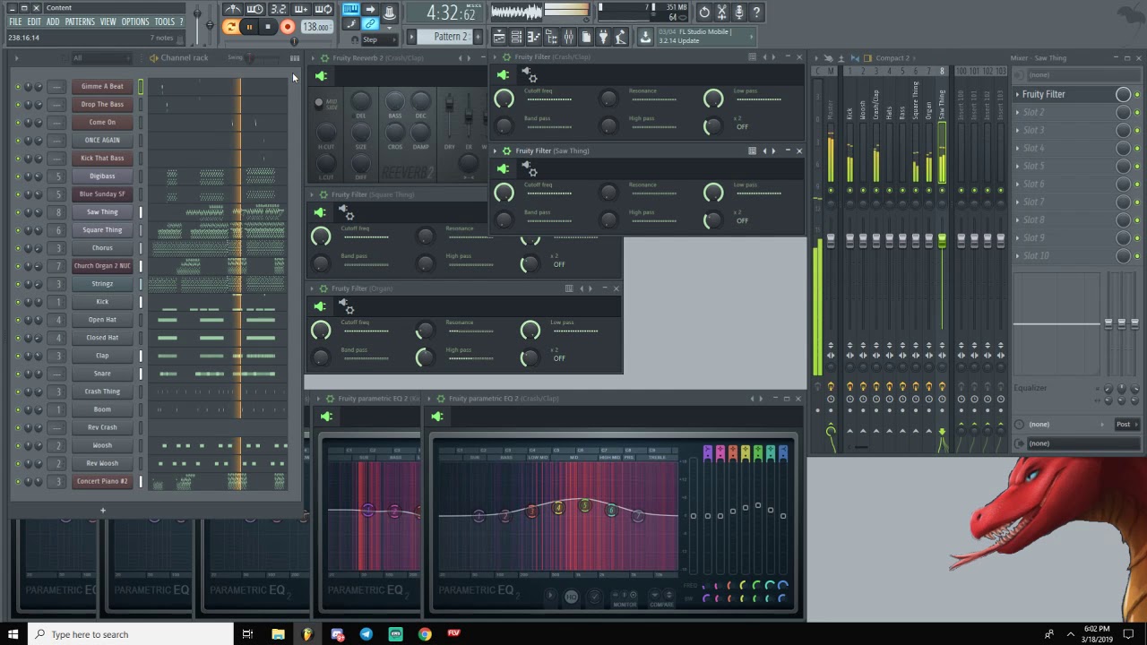Open the Fruity Filter (Square Thing) options arrow

(x=313, y=194)
